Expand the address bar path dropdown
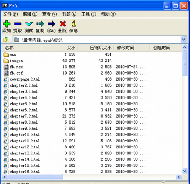 click(x=184, y=40)
